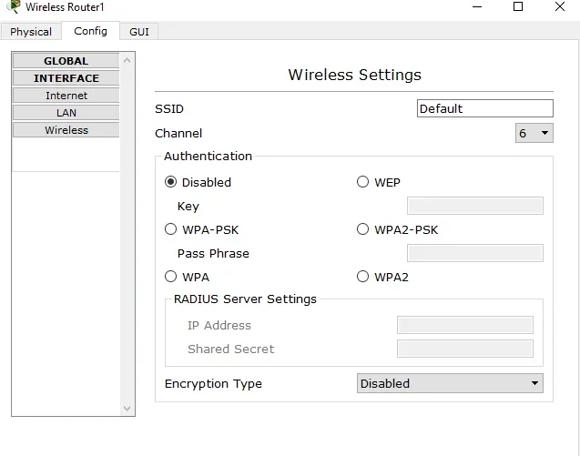Click the Wireless Settings heading
The height and width of the screenshot is (456, 580).
coord(355,75)
